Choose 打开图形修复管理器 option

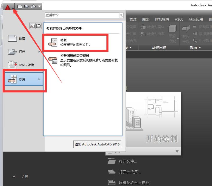[83, 60]
